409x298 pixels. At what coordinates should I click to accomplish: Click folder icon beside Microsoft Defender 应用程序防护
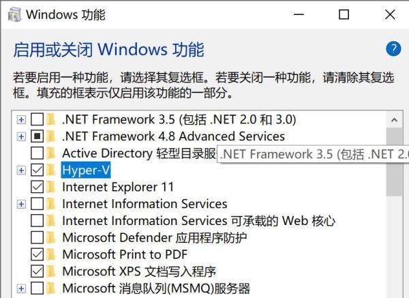pos(51,237)
